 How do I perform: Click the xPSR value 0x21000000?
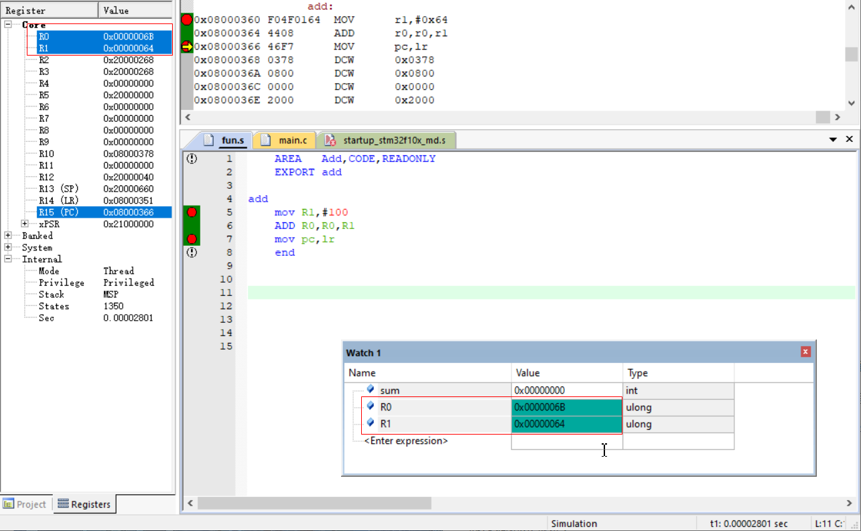[128, 224]
